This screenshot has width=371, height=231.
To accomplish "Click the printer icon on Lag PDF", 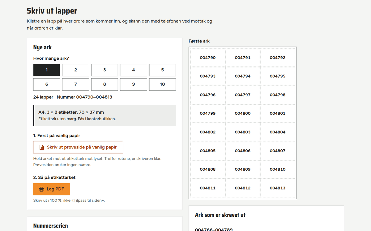I will click(41, 189).
